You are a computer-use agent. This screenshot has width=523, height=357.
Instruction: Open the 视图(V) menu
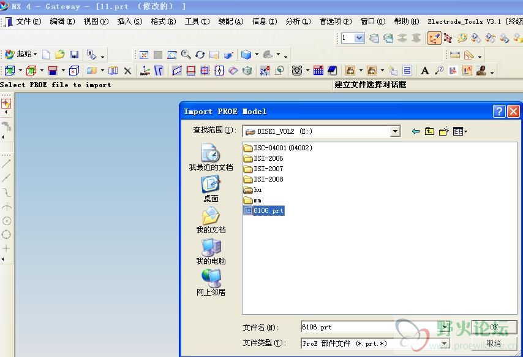tap(96, 21)
